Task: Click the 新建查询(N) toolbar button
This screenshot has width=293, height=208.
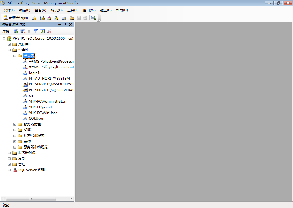Action: coord(16,18)
